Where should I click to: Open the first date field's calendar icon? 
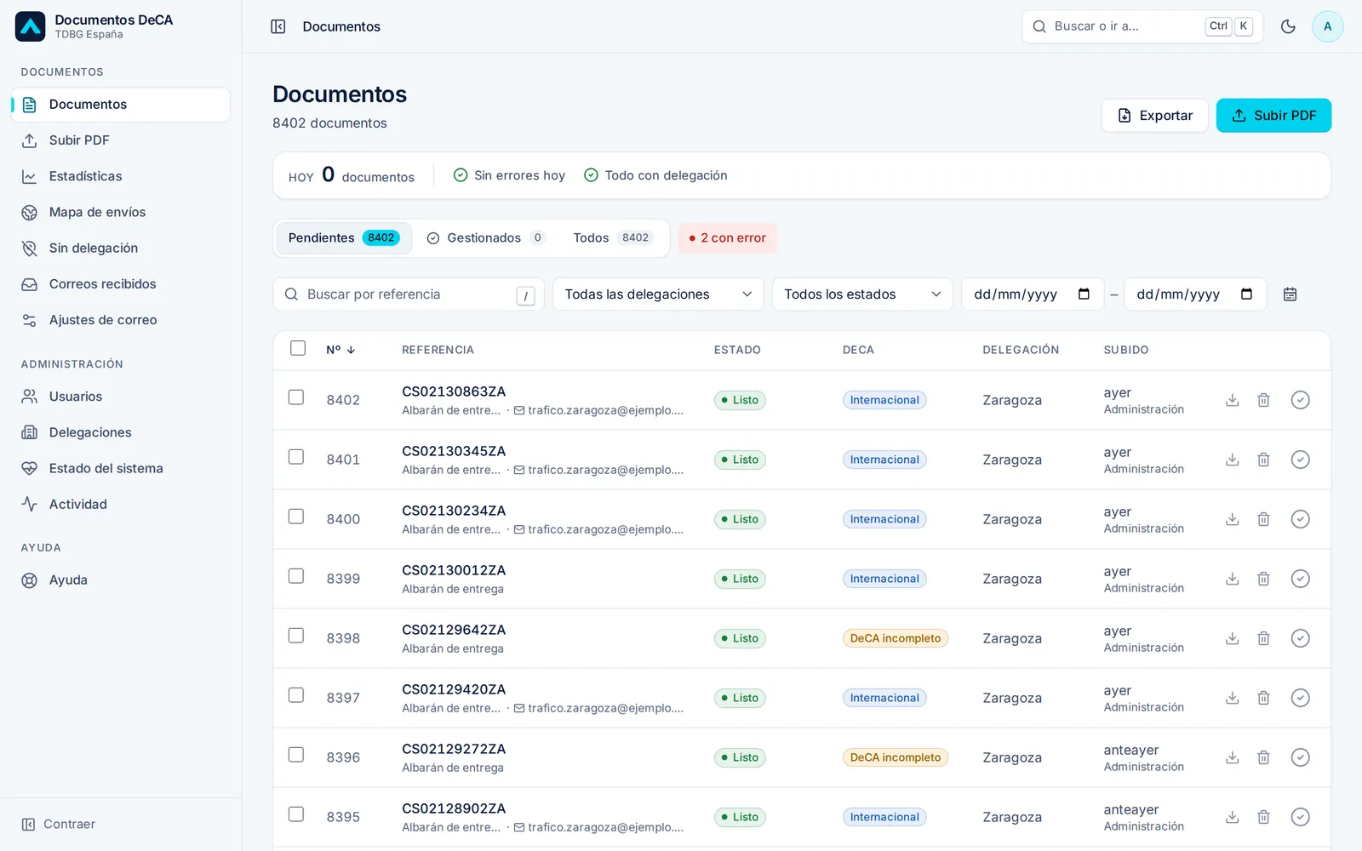pos(1084,294)
